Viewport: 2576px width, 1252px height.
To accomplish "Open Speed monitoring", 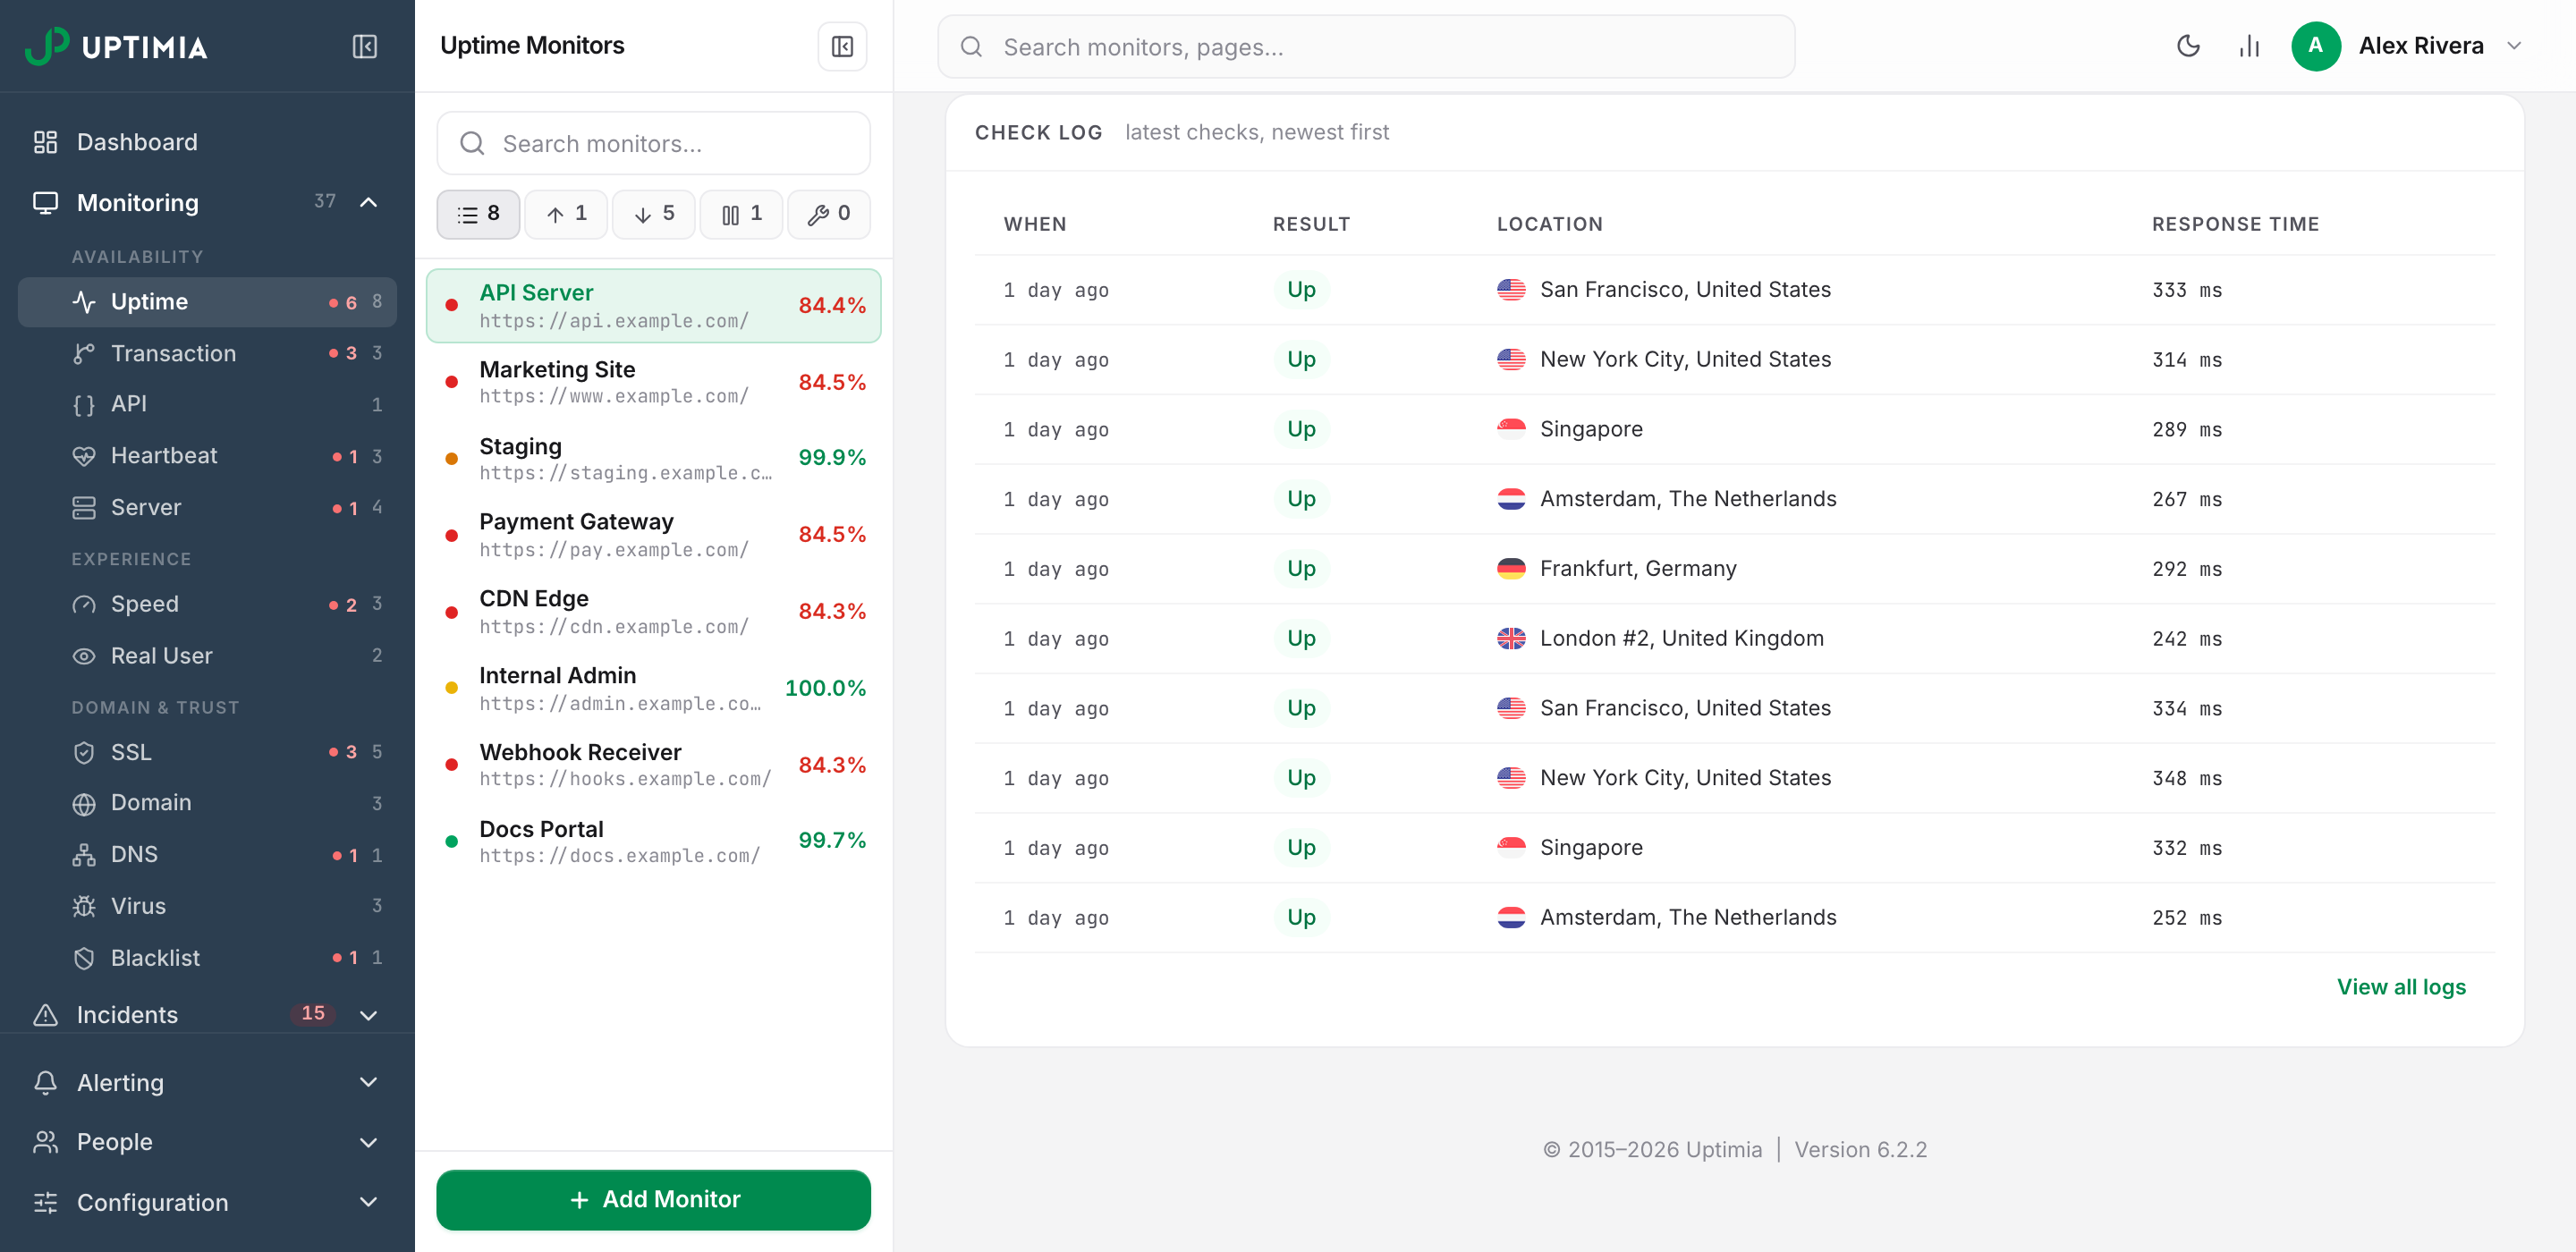I will click(x=207, y=604).
